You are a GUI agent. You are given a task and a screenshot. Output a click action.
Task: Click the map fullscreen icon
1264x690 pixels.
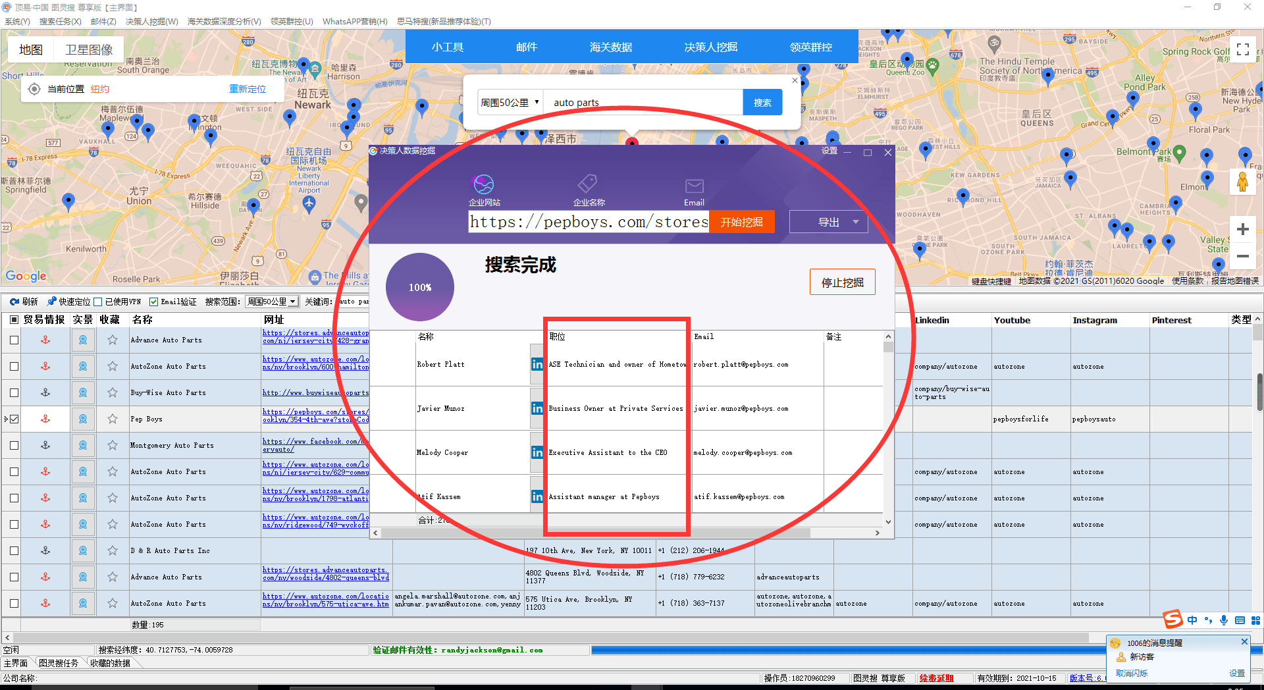1242,49
